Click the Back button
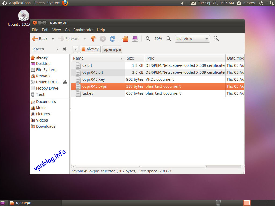The width and height of the screenshot is (275, 206). coord(40,39)
